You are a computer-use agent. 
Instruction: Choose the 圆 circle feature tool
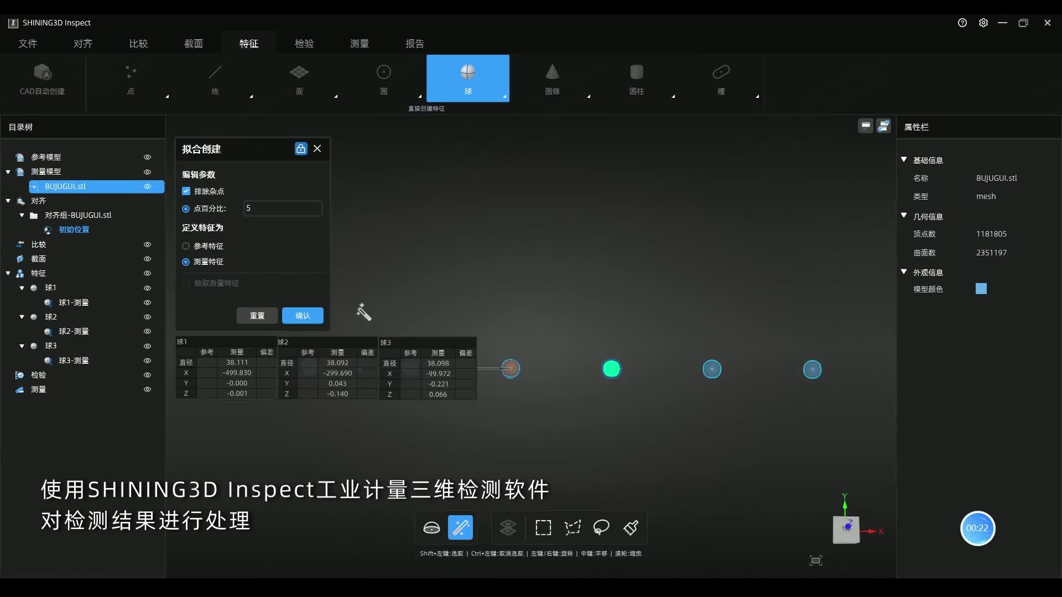coord(383,78)
